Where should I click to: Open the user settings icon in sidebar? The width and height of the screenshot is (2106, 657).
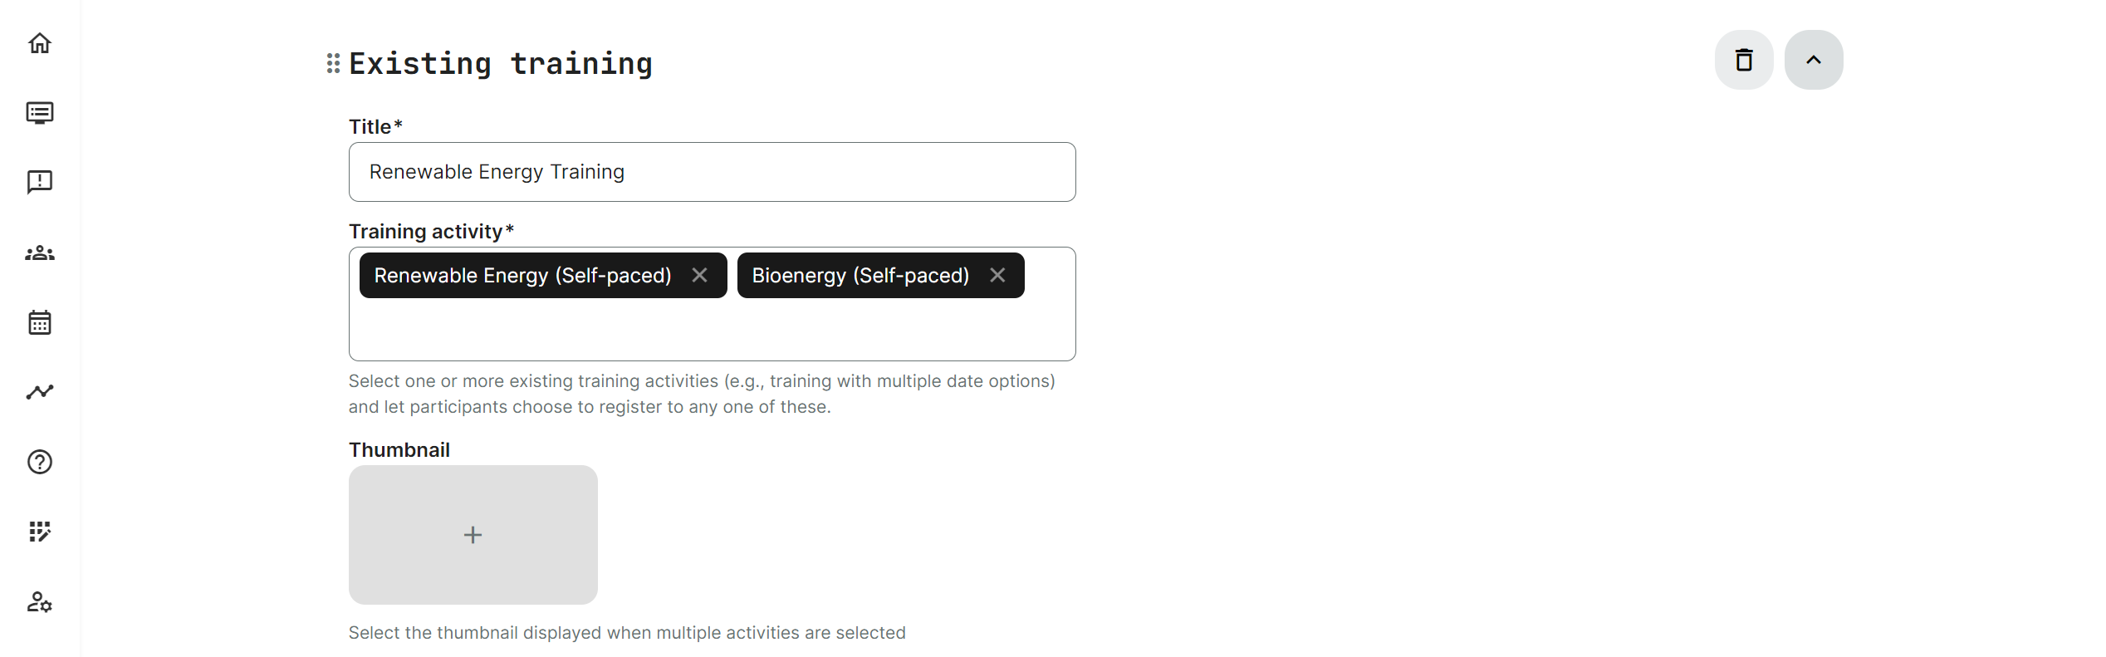click(40, 602)
